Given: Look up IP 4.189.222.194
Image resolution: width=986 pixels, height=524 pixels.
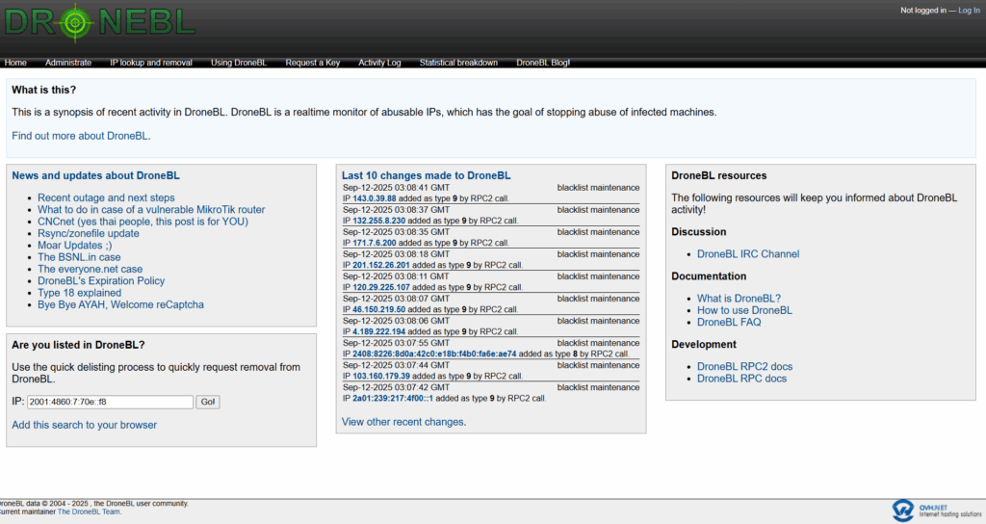Looking at the screenshot, I should pyautogui.click(x=378, y=331).
